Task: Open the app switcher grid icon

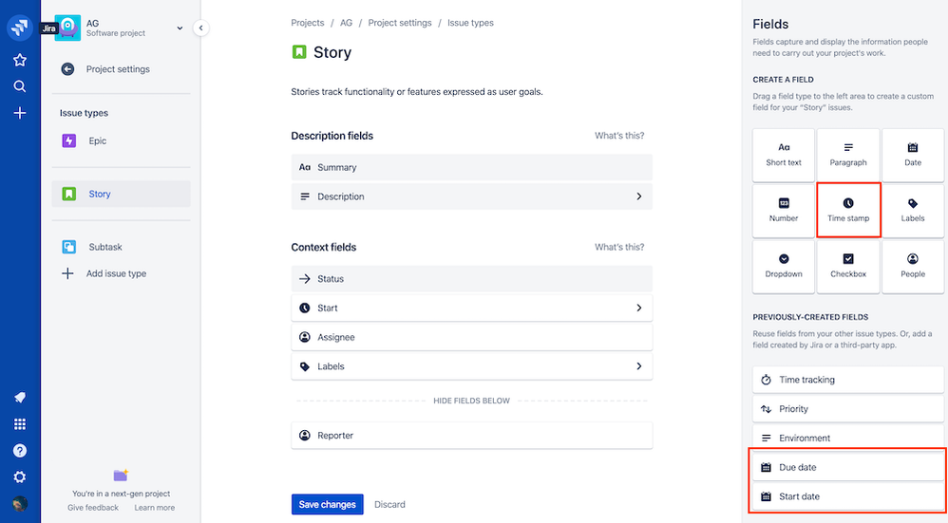Action: [x=20, y=424]
